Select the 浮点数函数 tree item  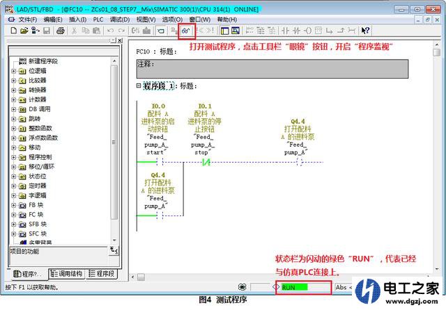coord(43,138)
